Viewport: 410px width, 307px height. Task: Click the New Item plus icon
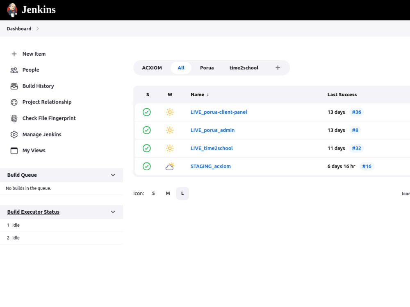tap(14, 54)
